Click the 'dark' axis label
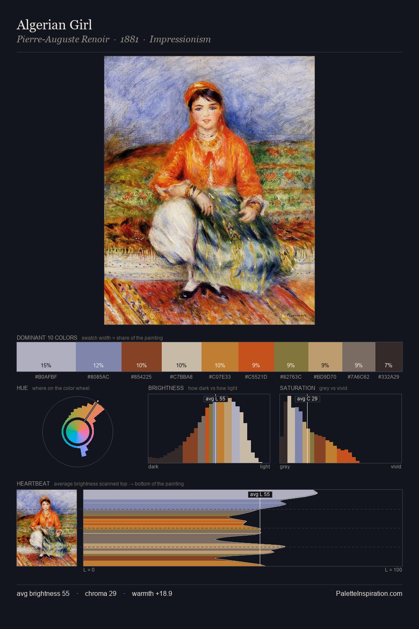 click(x=153, y=467)
